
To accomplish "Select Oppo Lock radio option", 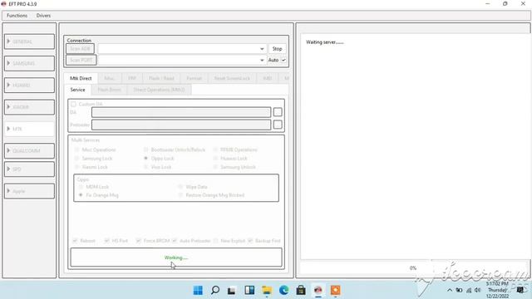I will [x=146, y=159].
